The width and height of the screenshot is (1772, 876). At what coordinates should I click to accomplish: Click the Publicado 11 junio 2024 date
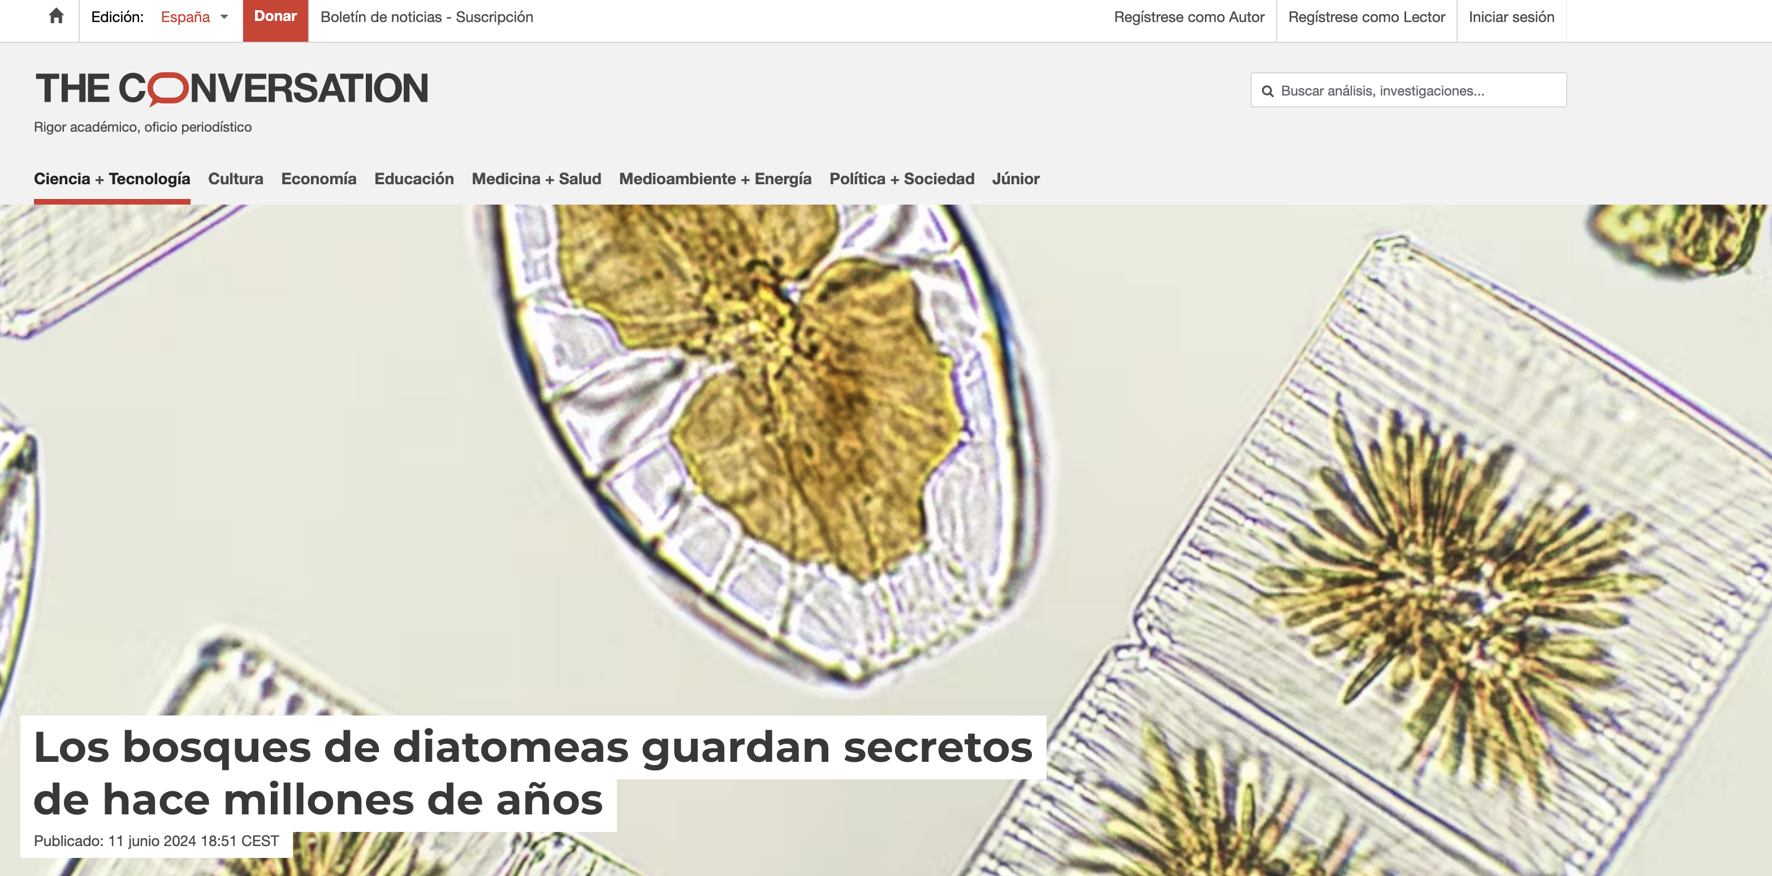[156, 842]
